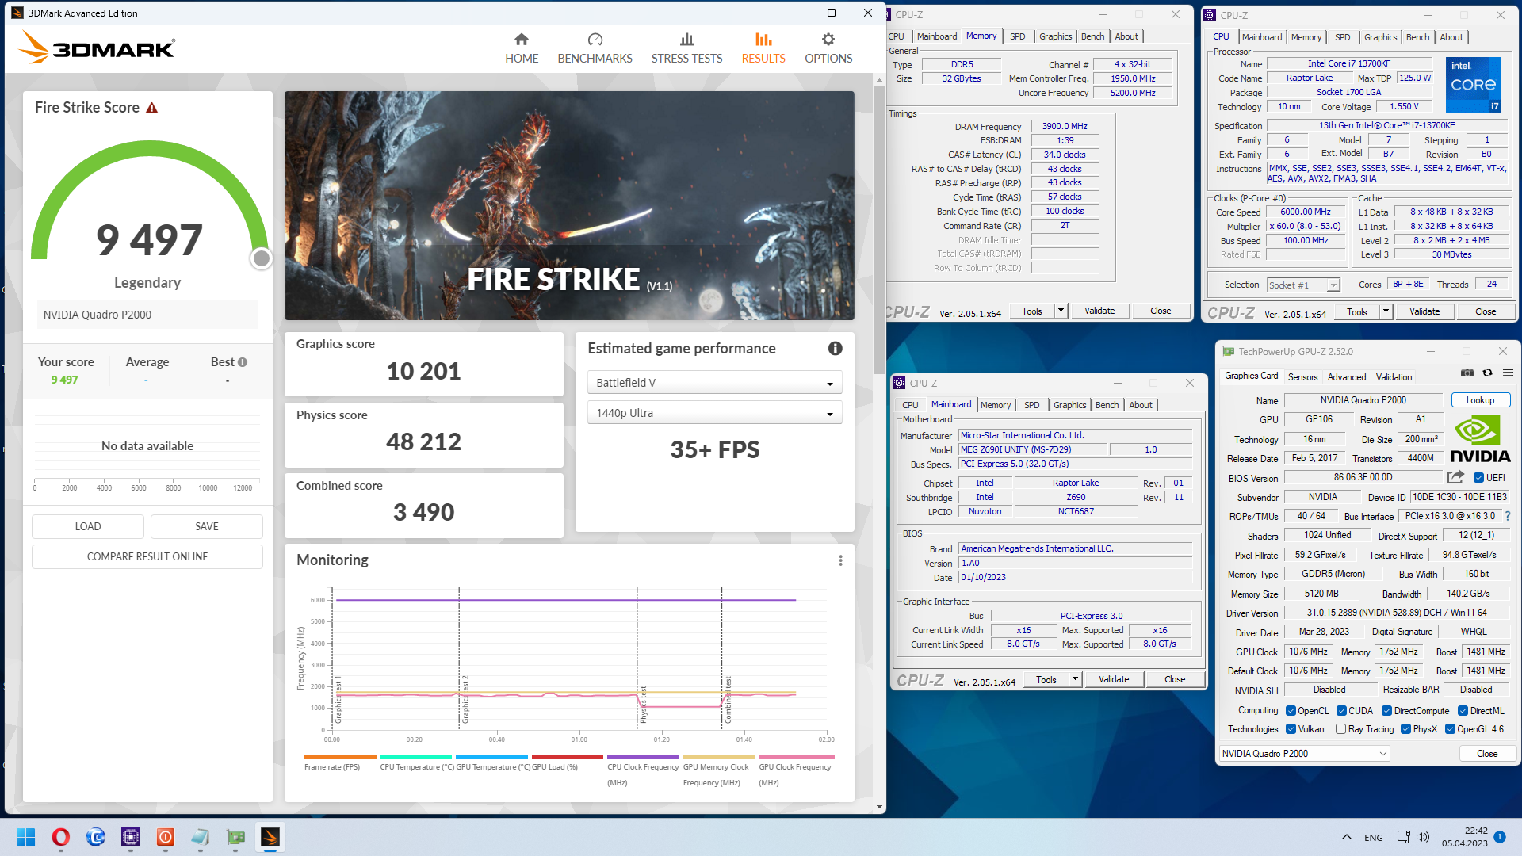
Task: Click the Estimated game performance info icon
Action: pos(835,348)
